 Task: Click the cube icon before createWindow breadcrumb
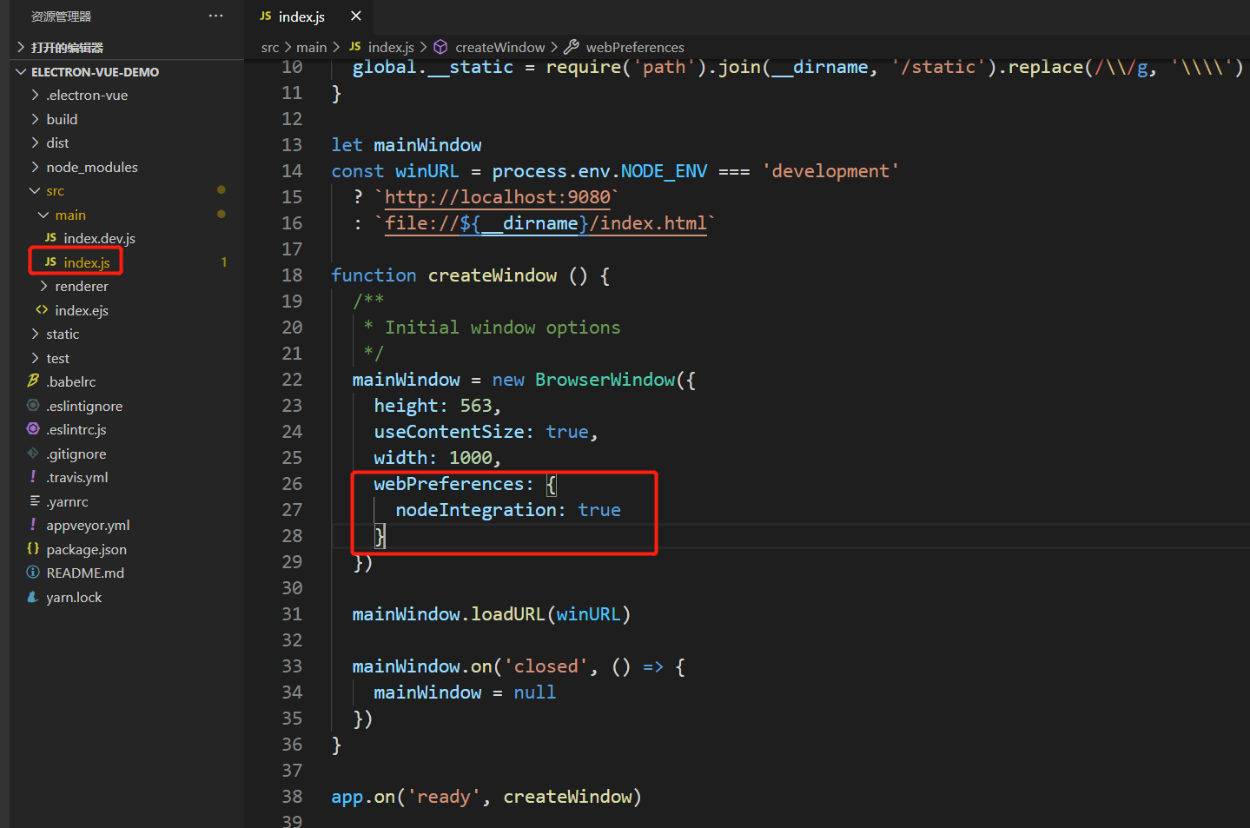pos(440,47)
